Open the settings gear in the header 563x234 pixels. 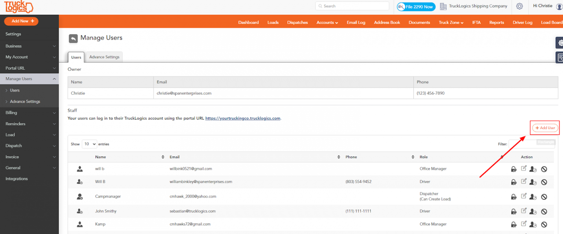(519, 6)
